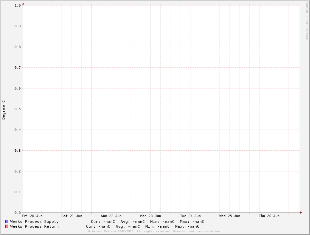310x235 pixels.
Task: Pick the Sun 22 Jun date label
Action: (x=111, y=216)
